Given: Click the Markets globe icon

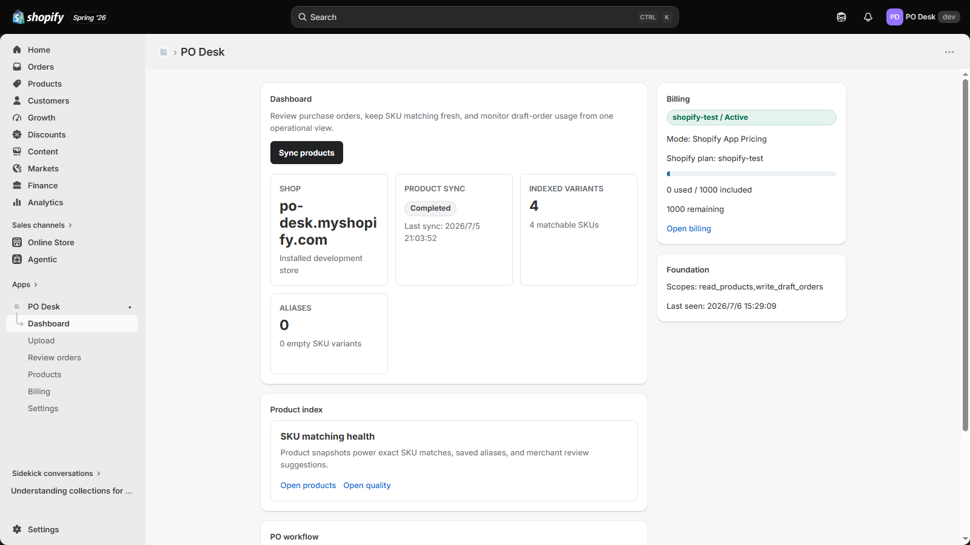Looking at the screenshot, I should pos(17,168).
